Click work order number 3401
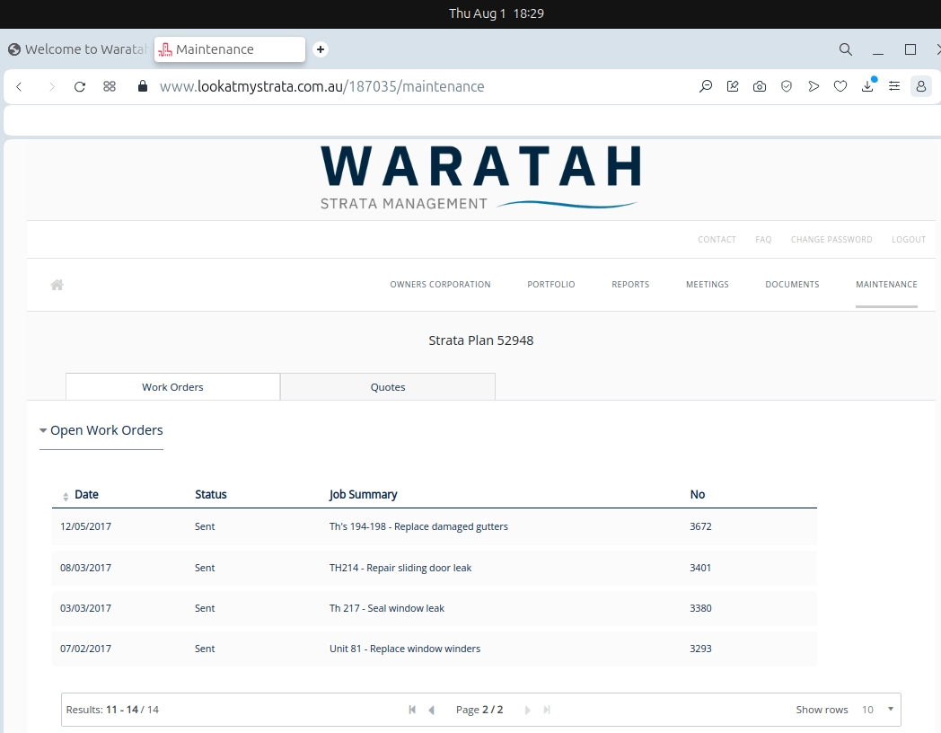The height and width of the screenshot is (733, 941). [x=700, y=568]
